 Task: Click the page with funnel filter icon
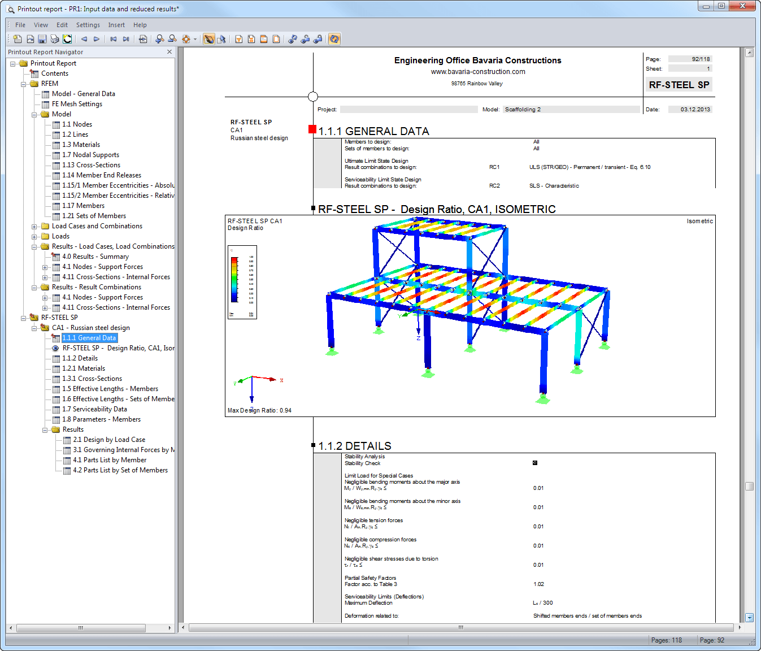click(x=239, y=39)
